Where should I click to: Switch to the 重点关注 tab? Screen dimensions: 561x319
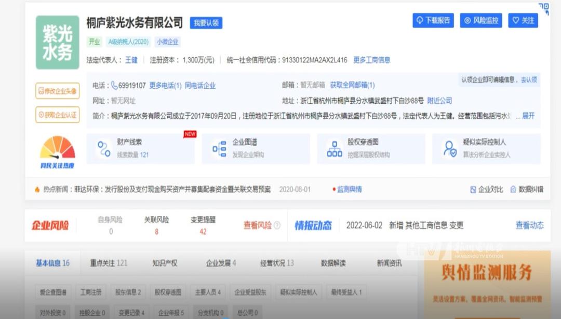point(109,263)
